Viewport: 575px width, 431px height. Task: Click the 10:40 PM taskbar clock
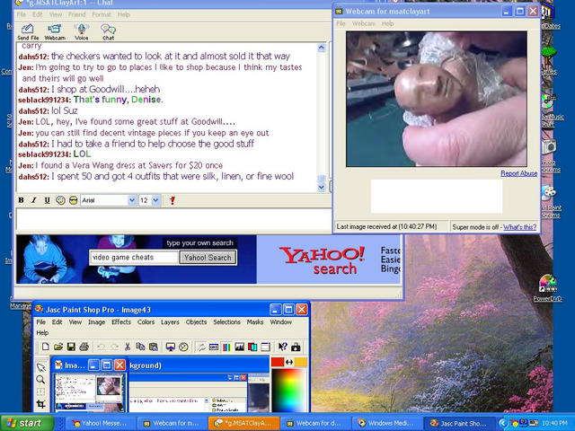click(555, 423)
